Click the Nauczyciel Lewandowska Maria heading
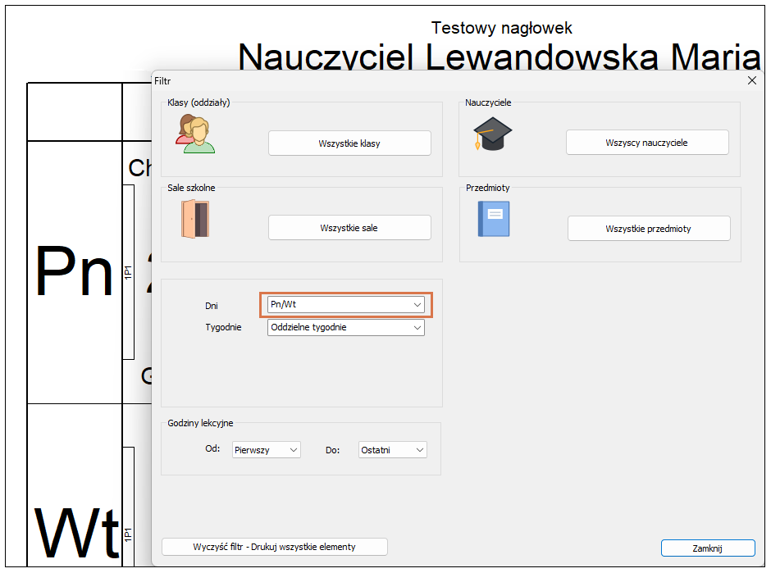771x573 pixels. [x=499, y=57]
